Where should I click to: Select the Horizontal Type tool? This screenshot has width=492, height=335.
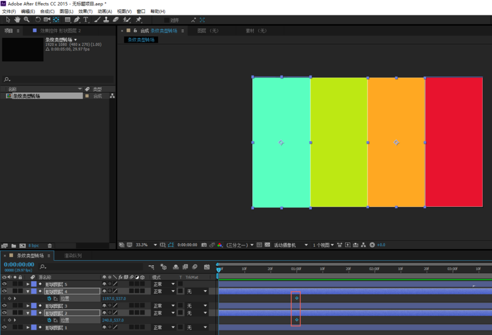[85, 20]
